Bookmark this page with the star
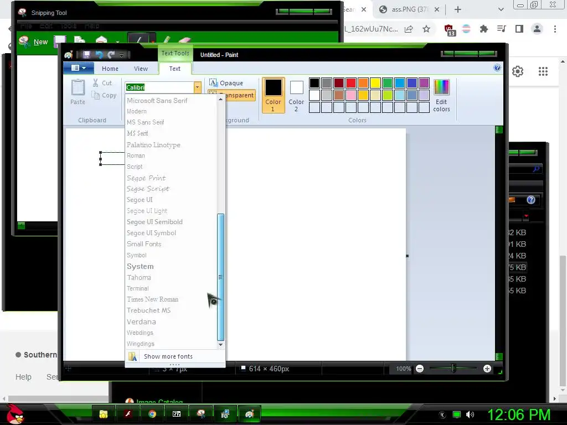567x425 pixels. [426, 29]
